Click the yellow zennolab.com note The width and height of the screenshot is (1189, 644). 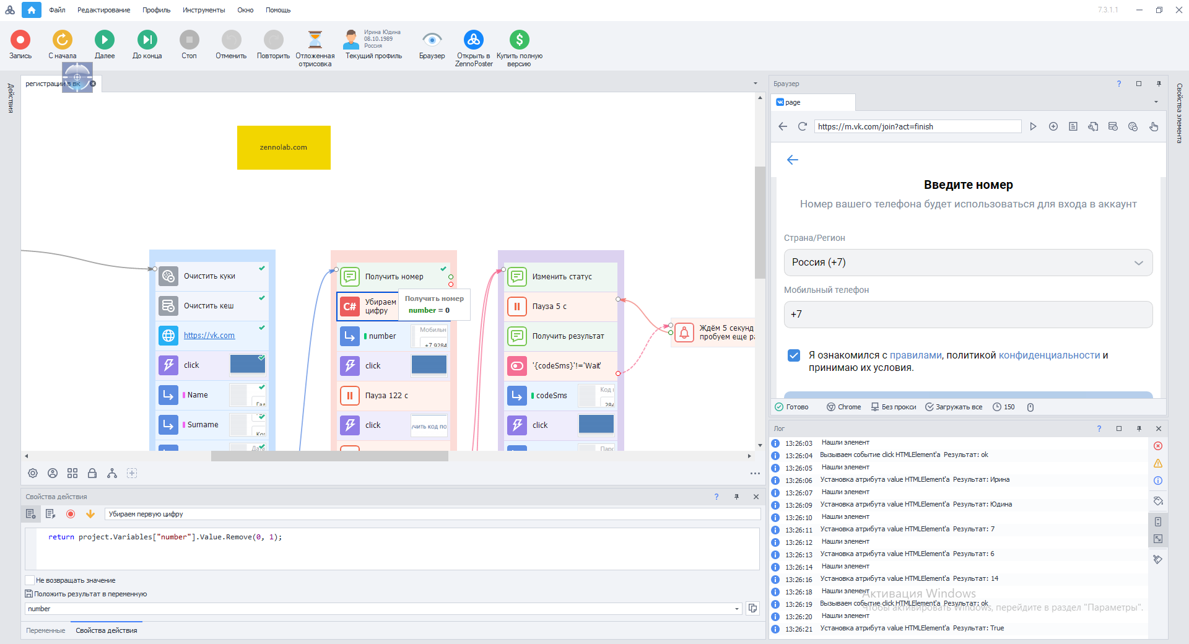click(x=284, y=147)
